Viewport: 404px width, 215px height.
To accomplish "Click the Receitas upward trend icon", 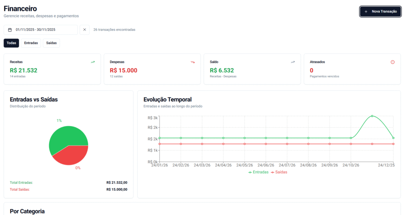I will pos(93,62).
